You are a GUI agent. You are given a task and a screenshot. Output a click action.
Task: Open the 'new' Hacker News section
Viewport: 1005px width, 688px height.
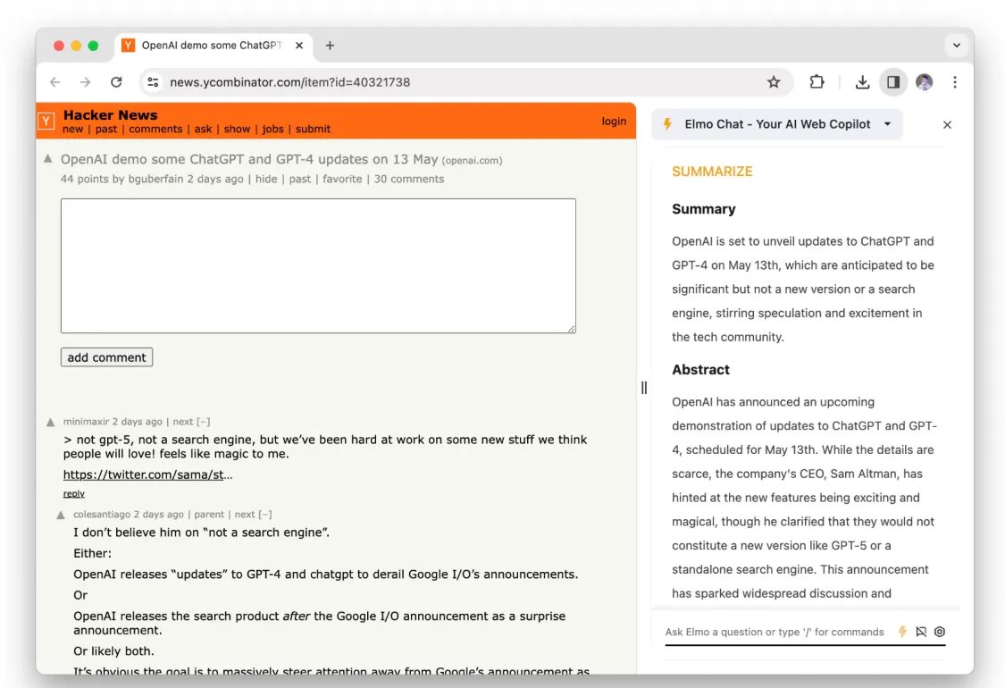(72, 129)
